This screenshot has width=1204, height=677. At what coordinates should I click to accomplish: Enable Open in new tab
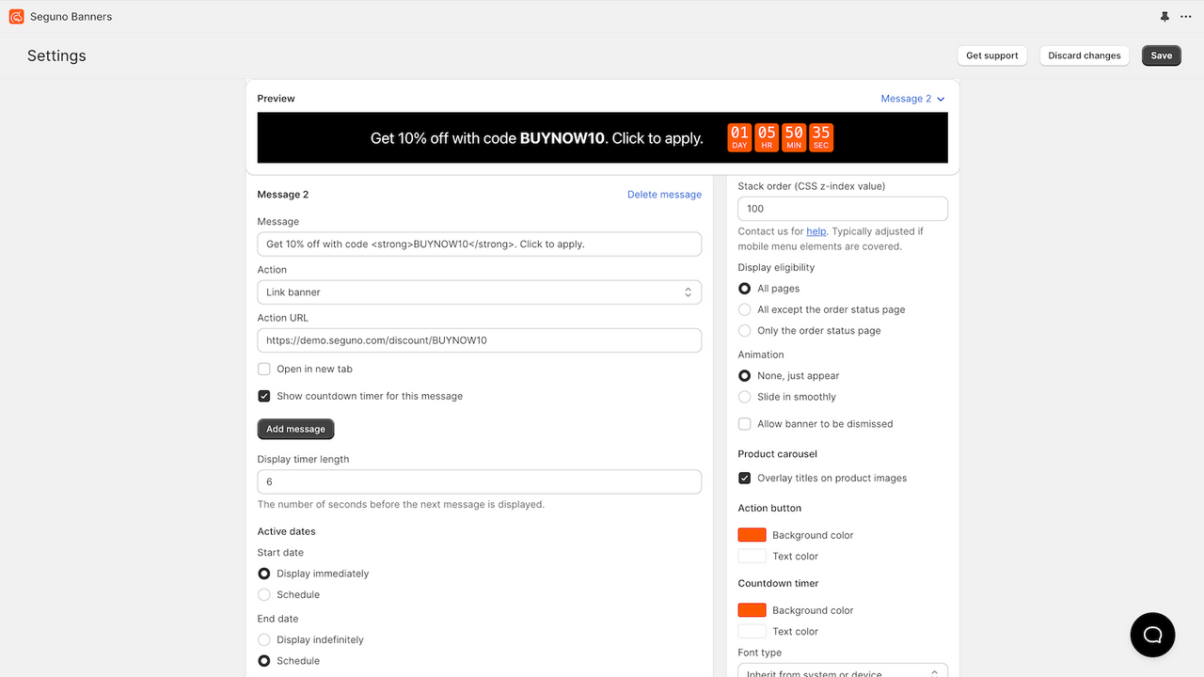[264, 369]
